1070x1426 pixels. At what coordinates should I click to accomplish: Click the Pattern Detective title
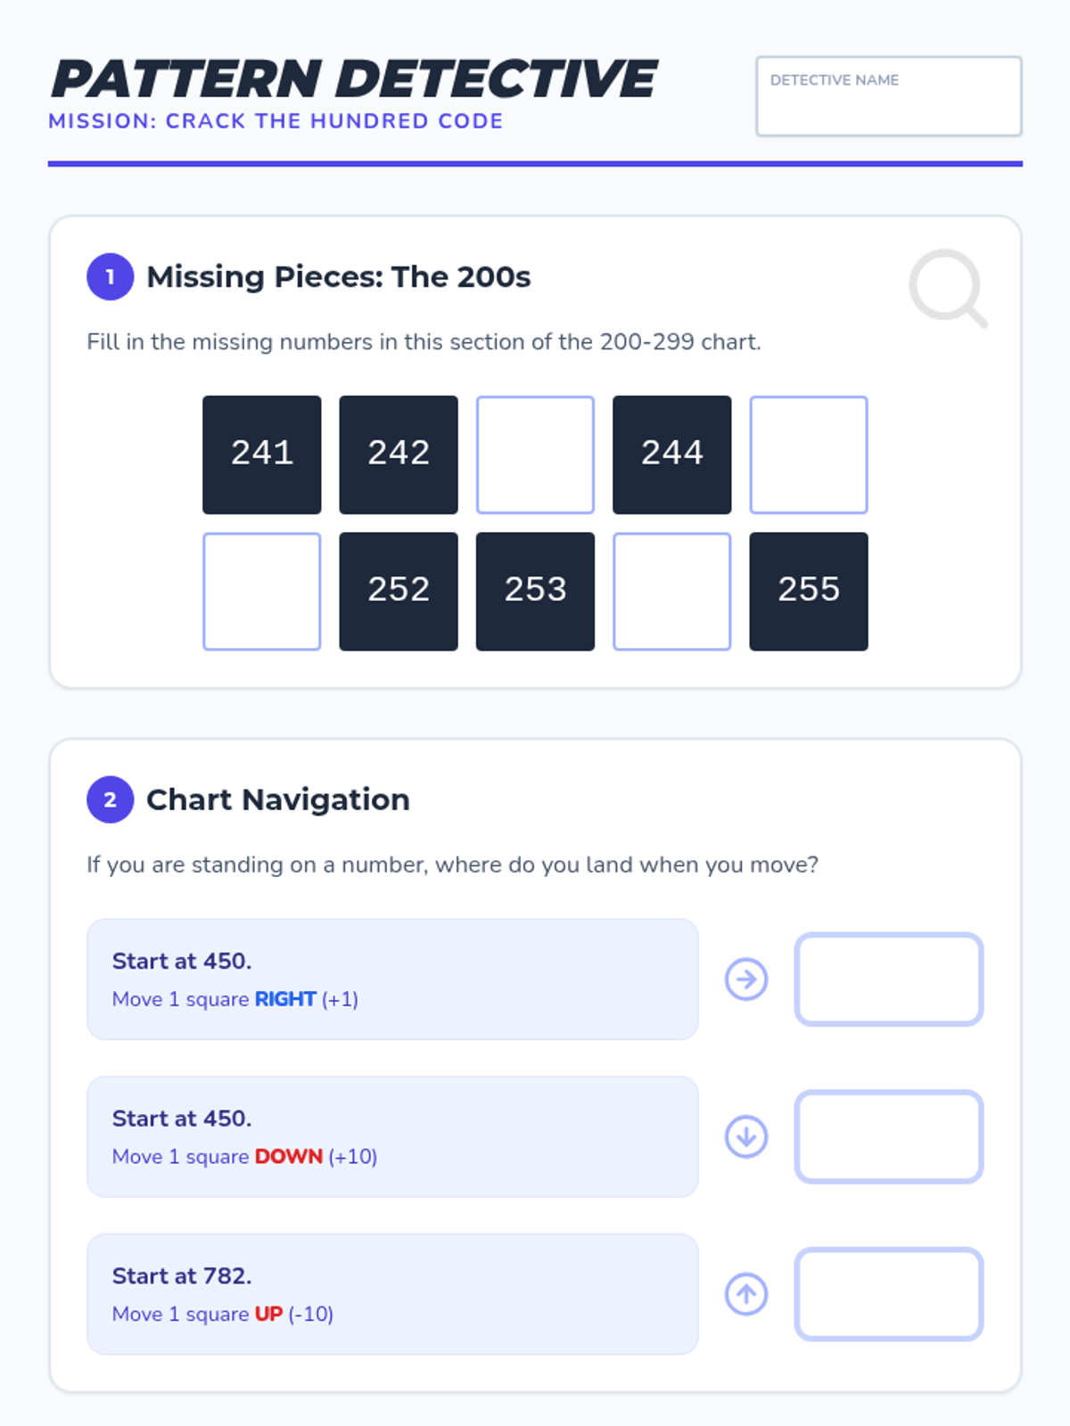tap(354, 78)
